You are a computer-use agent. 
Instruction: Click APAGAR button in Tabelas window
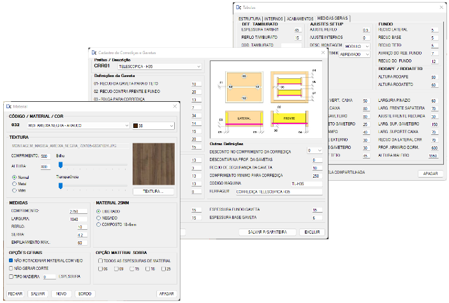coord(431,174)
